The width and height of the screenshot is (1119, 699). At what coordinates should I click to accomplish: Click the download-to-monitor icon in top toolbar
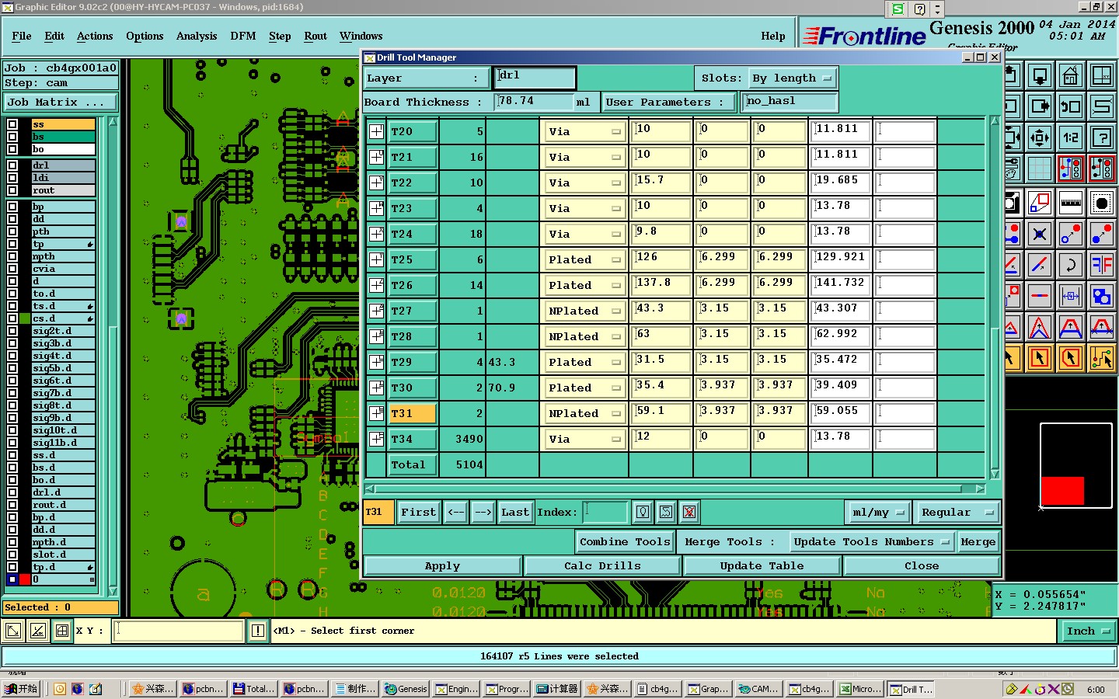click(1040, 75)
